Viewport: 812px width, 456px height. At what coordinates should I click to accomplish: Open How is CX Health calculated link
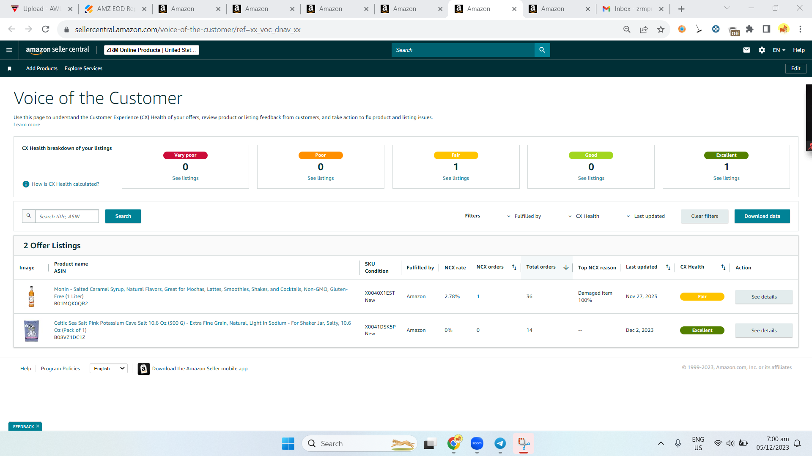(66, 184)
